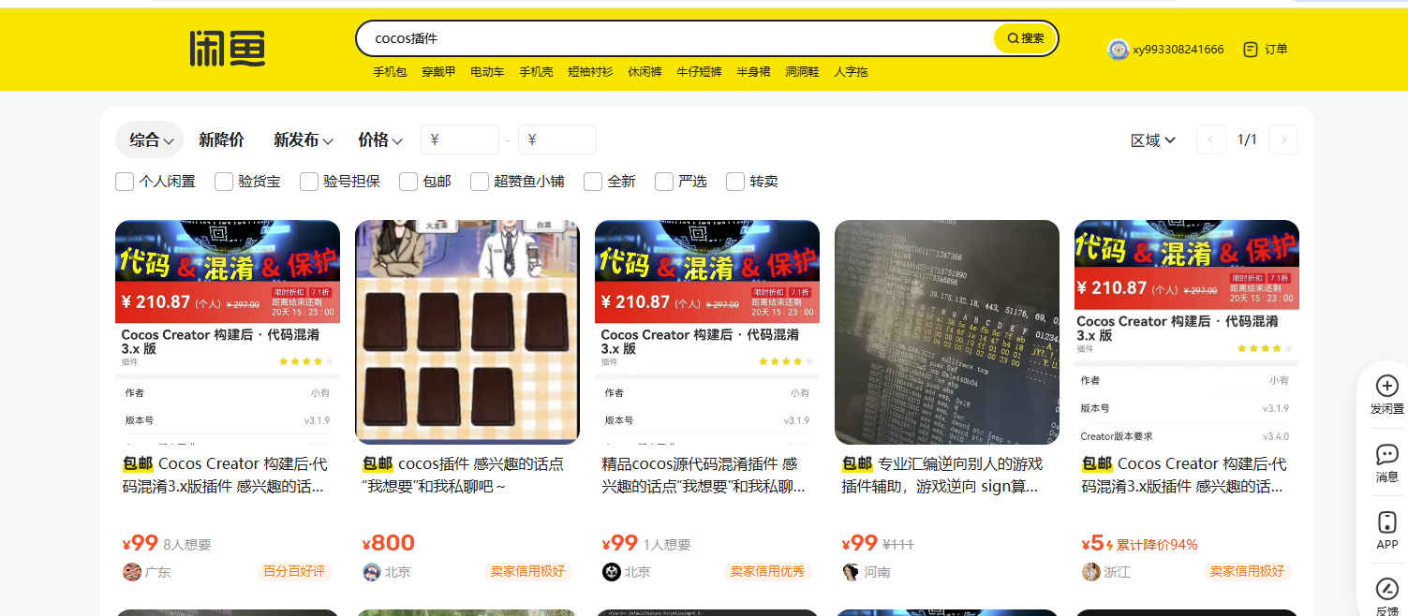
Task: Click 广东 seller avatar icon
Action: coord(132,572)
